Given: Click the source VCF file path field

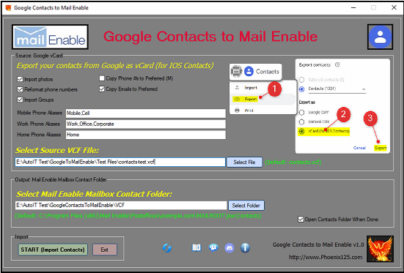Looking at the screenshot, I should pyautogui.click(x=120, y=162).
